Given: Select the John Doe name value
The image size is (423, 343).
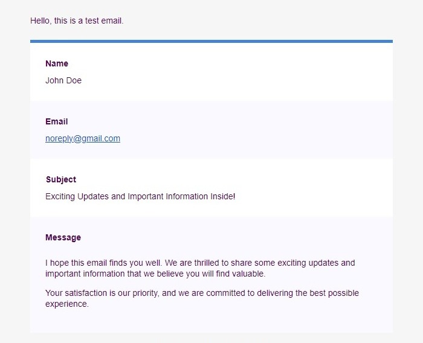Looking at the screenshot, I should [x=63, y=80].
